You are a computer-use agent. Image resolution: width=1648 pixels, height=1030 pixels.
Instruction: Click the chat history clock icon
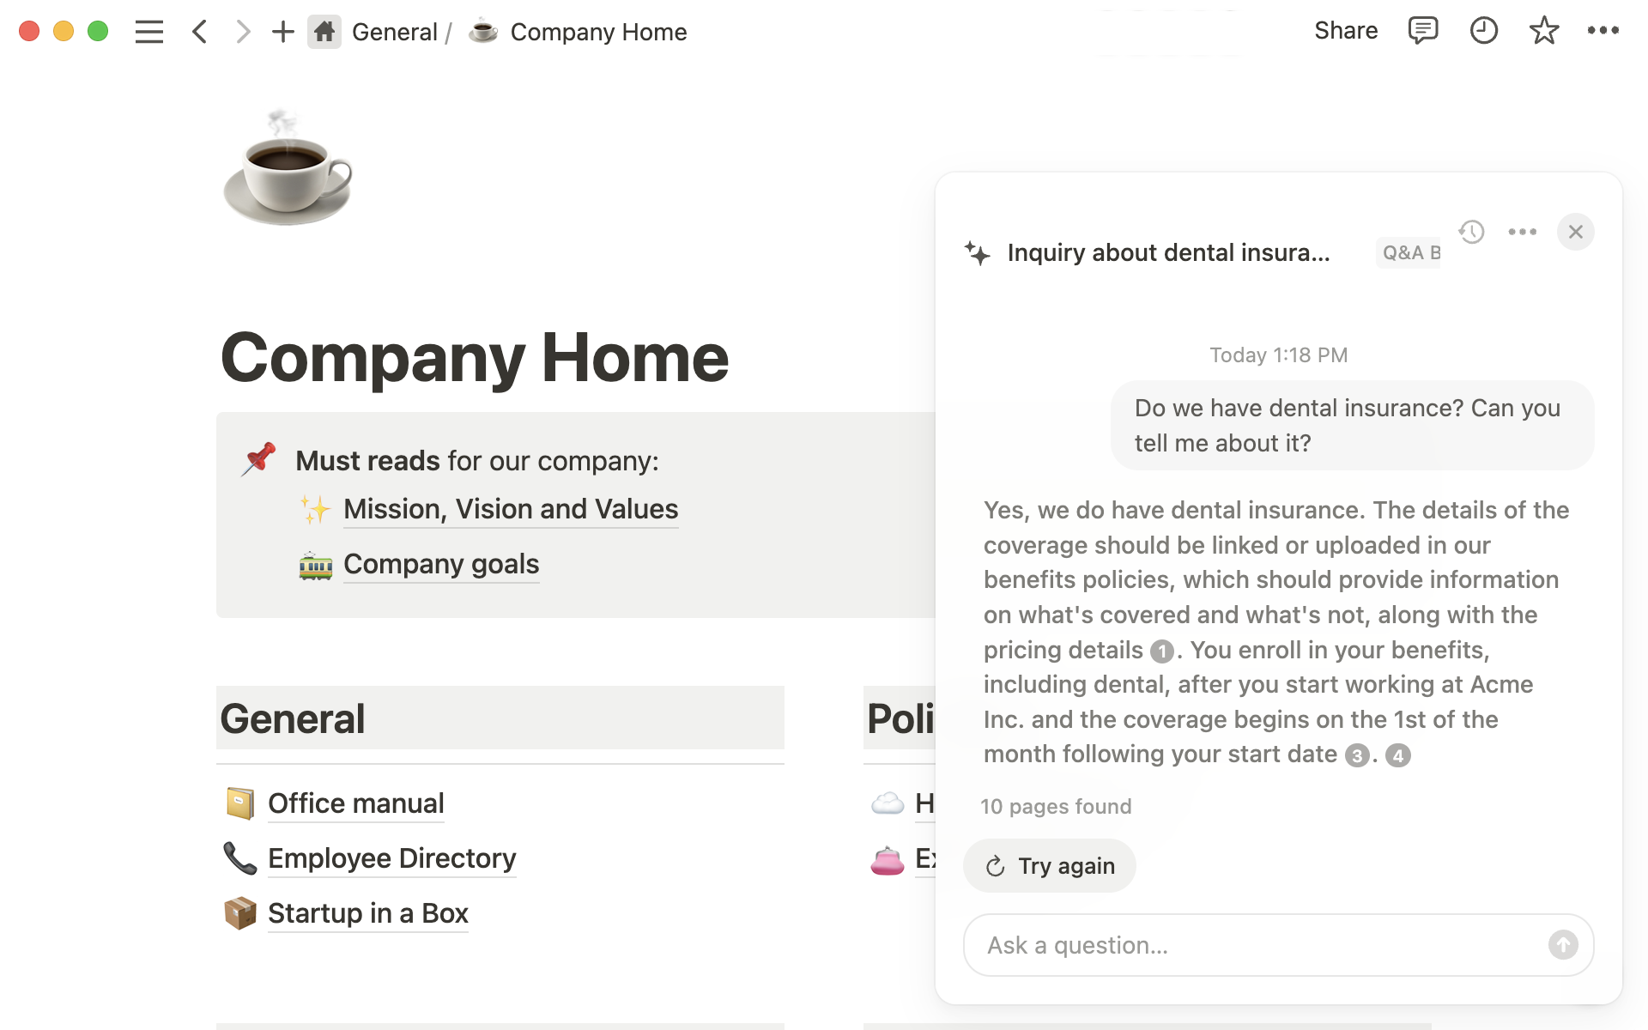coord(1471,230)
